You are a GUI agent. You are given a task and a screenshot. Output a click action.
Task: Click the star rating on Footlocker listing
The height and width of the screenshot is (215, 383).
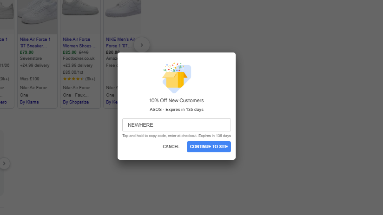coord(73,79)
